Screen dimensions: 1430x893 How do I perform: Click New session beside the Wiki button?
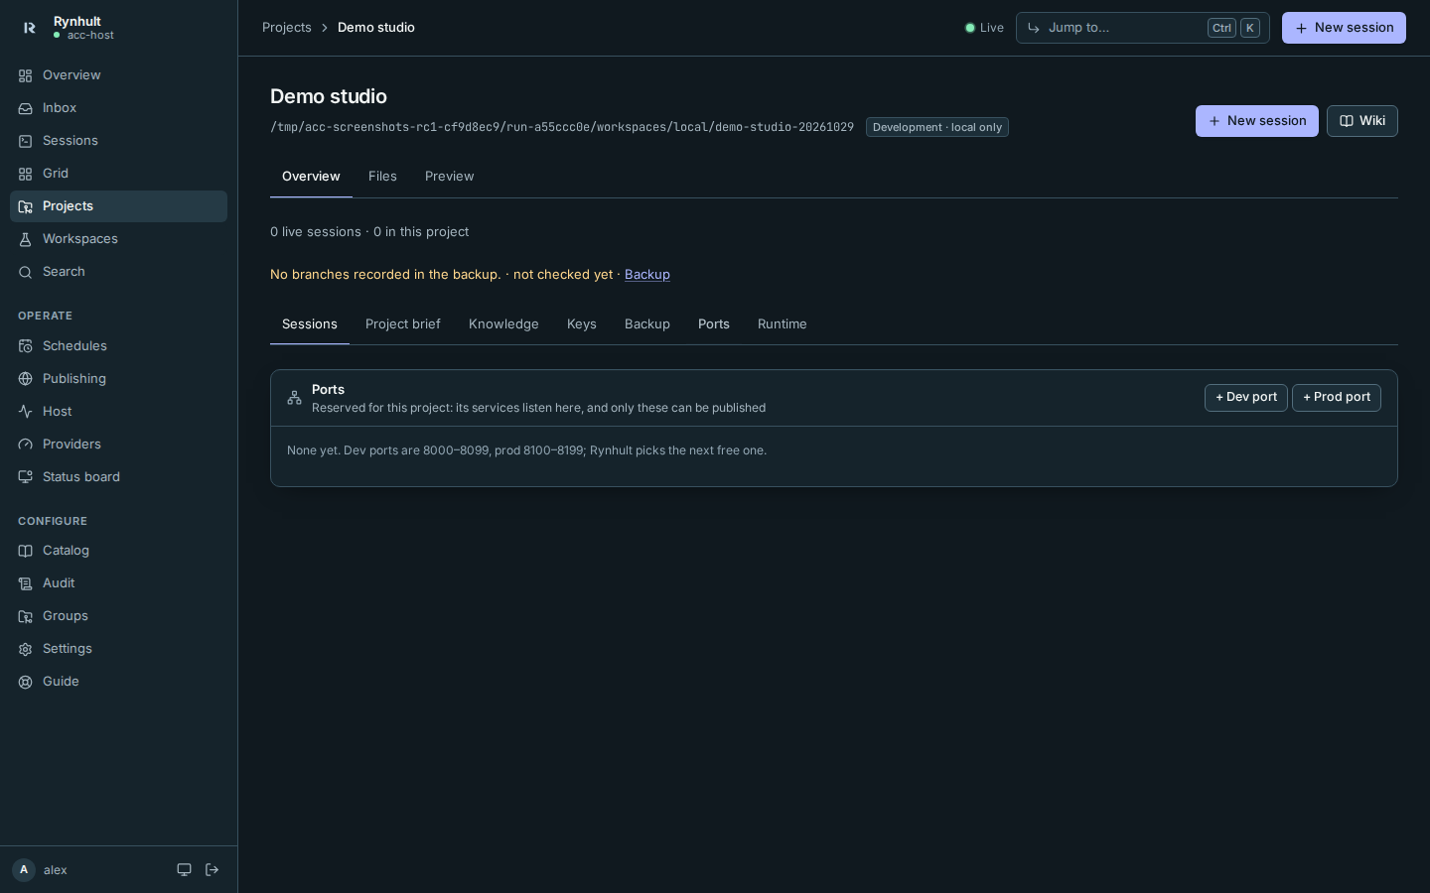pos(1257,121)
